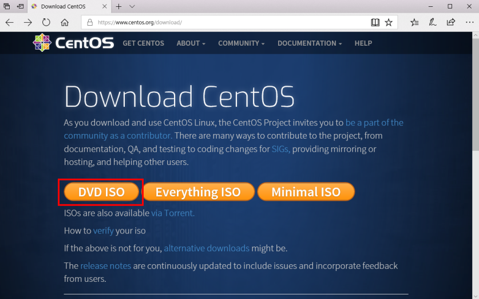
Task: Click the browser Back arrow
Action: click(x=10, y=22)
